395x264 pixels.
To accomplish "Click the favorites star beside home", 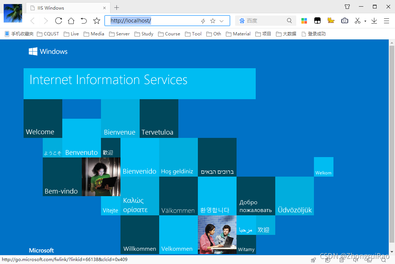I will [x=97, y=21].
